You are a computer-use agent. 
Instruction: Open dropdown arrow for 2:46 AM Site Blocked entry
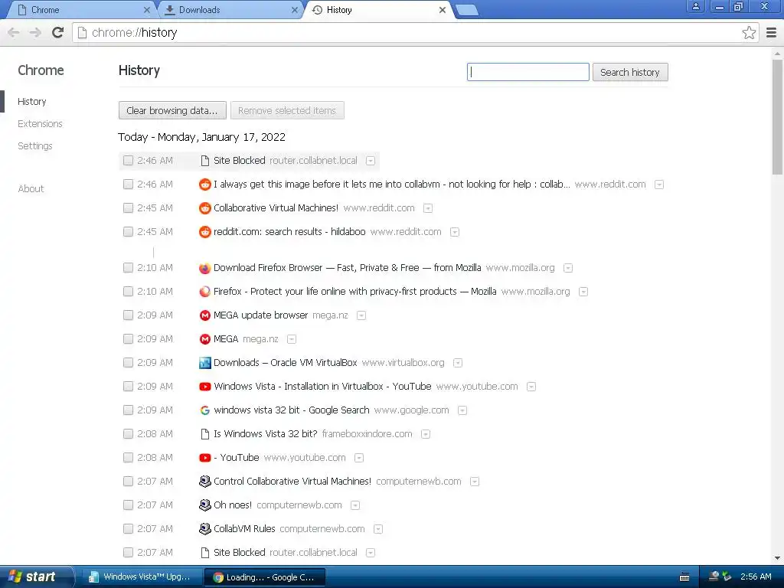(371, 161)
